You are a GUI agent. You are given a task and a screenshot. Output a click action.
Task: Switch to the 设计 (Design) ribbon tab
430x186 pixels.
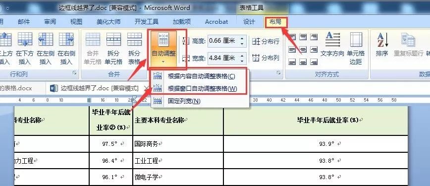click(x=249, y=22)
